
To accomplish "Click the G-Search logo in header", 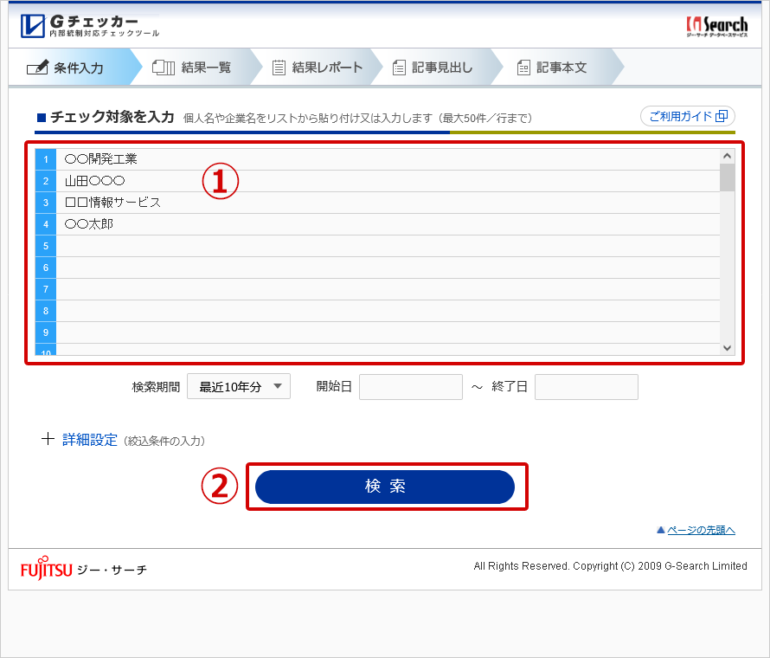I will (716, 26).
